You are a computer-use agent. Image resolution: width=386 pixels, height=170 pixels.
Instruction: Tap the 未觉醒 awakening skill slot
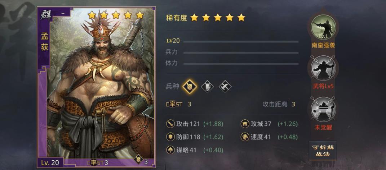[323, 109]
